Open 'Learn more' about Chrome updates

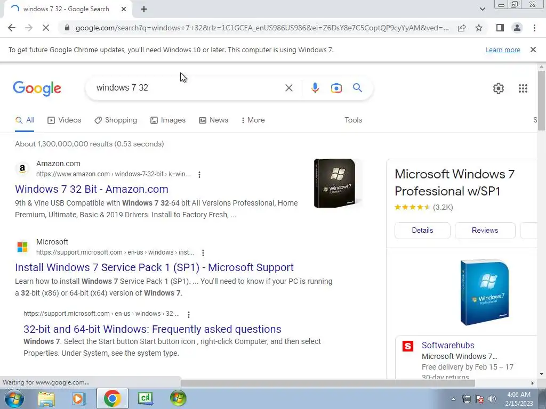(503, 50)
